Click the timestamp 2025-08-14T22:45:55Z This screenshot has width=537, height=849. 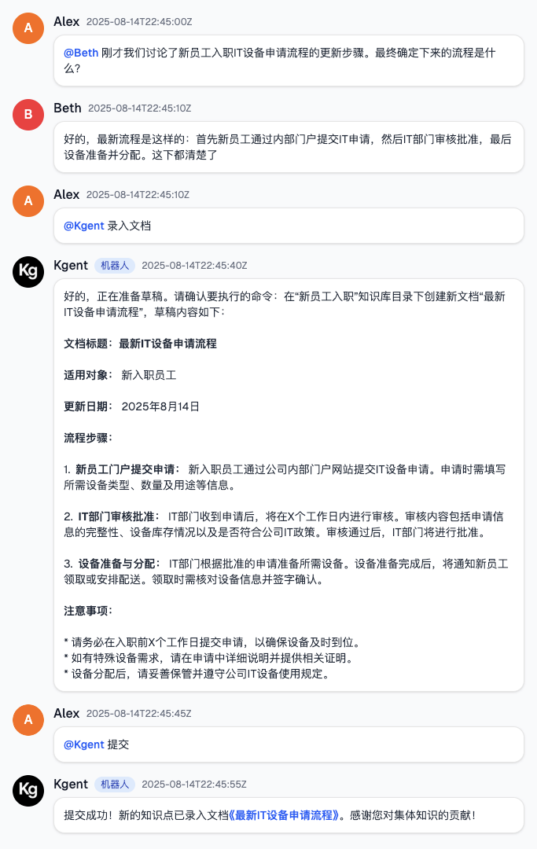(x=195, y=785)
